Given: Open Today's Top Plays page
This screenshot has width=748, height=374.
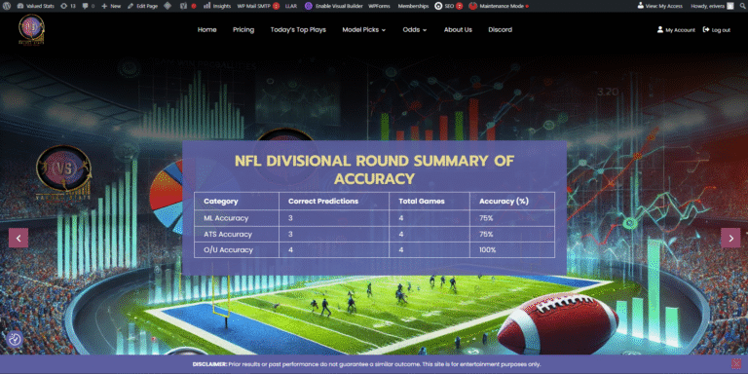Looking at the screenshot, I should coord(298,29).
